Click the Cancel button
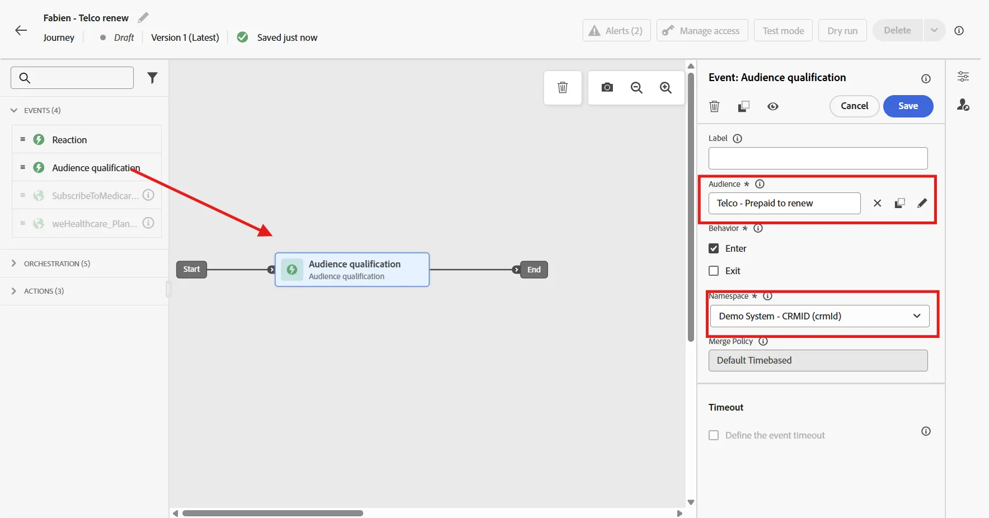The height and width of the screenshot is (518, 989). click(x=854, y=106)
